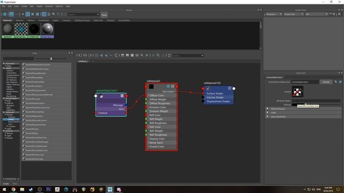Click the round blue icon in browser toolbar

5,14
